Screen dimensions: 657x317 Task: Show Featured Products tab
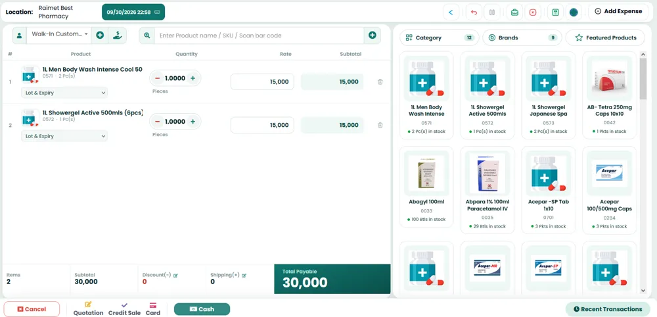[605, 37]
